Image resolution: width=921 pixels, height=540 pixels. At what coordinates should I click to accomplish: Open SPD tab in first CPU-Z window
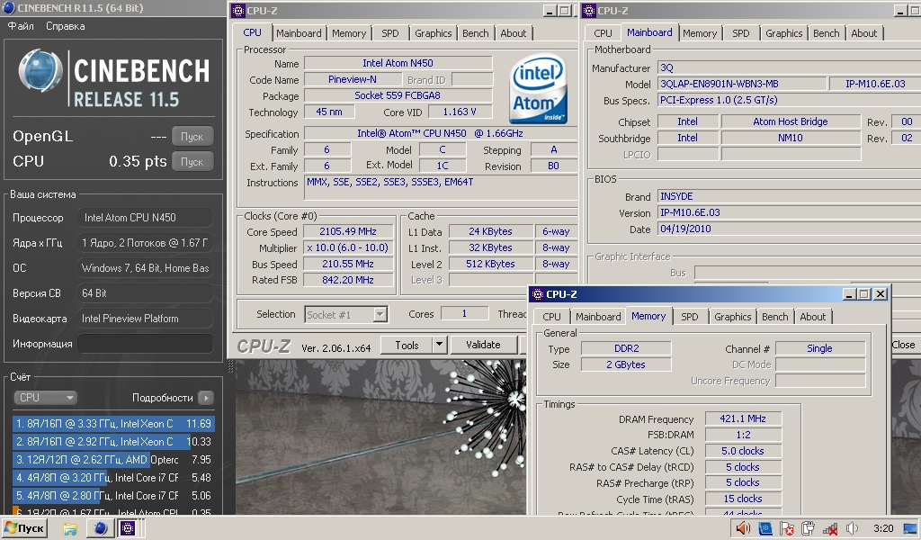pyautogui.click(x=390, y=33)
